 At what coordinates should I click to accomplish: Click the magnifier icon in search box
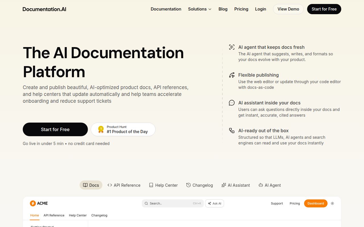click(146, 203)
